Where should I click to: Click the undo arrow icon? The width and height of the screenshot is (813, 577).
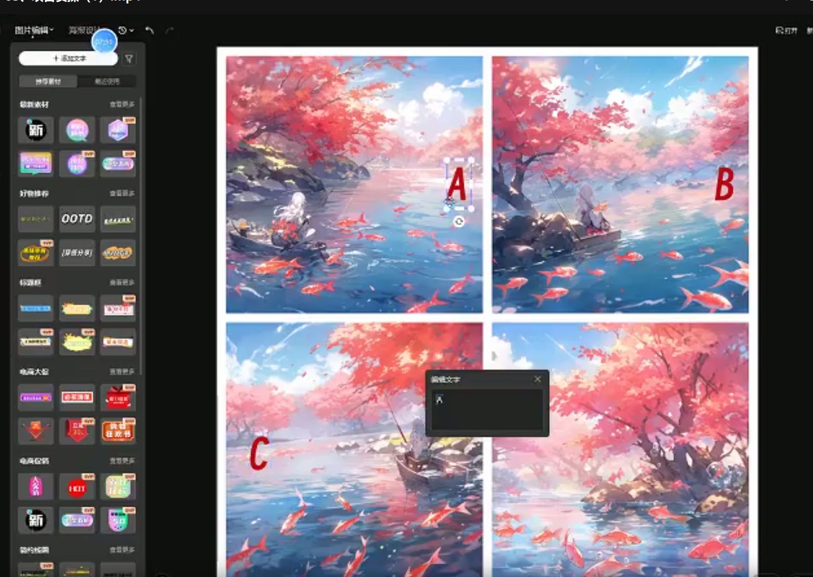(x=150, y=31)
